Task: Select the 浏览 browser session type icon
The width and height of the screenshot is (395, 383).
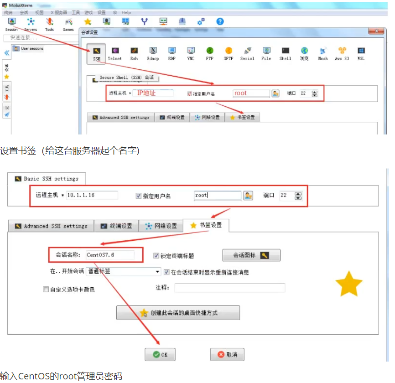Action: pos(304,54)
